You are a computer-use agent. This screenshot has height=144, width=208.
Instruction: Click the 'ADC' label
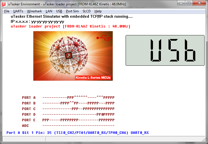[25, 126]
